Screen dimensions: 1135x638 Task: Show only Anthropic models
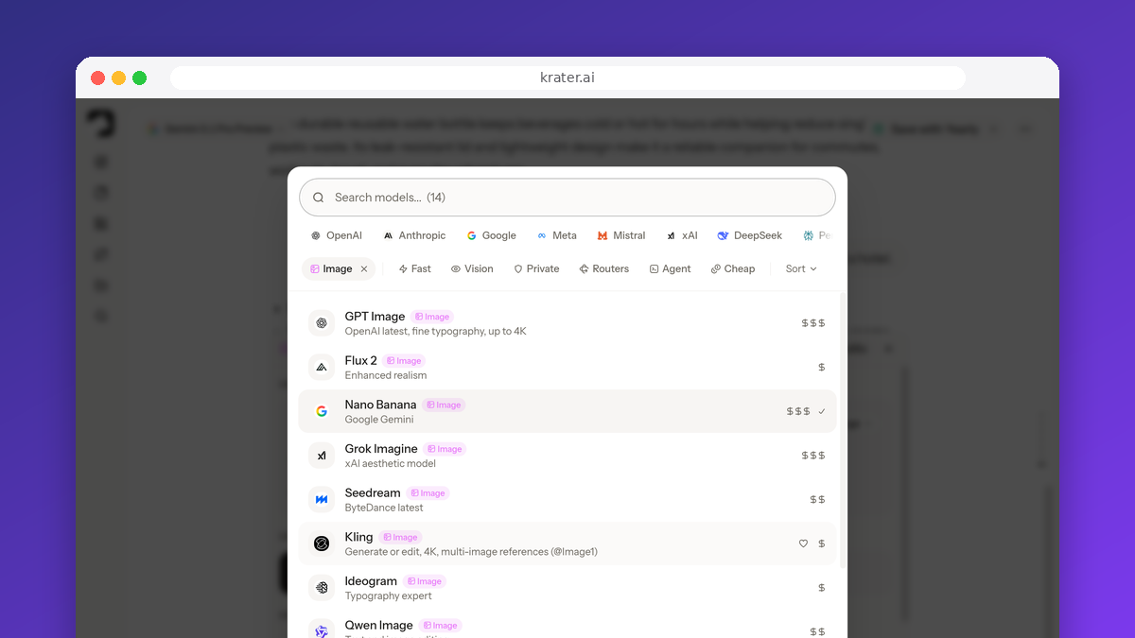coord(414,235)
